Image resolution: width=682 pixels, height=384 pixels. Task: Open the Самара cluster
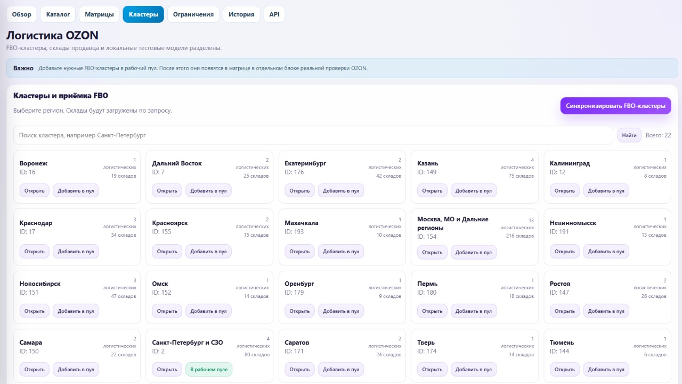[x=35, y=370]
